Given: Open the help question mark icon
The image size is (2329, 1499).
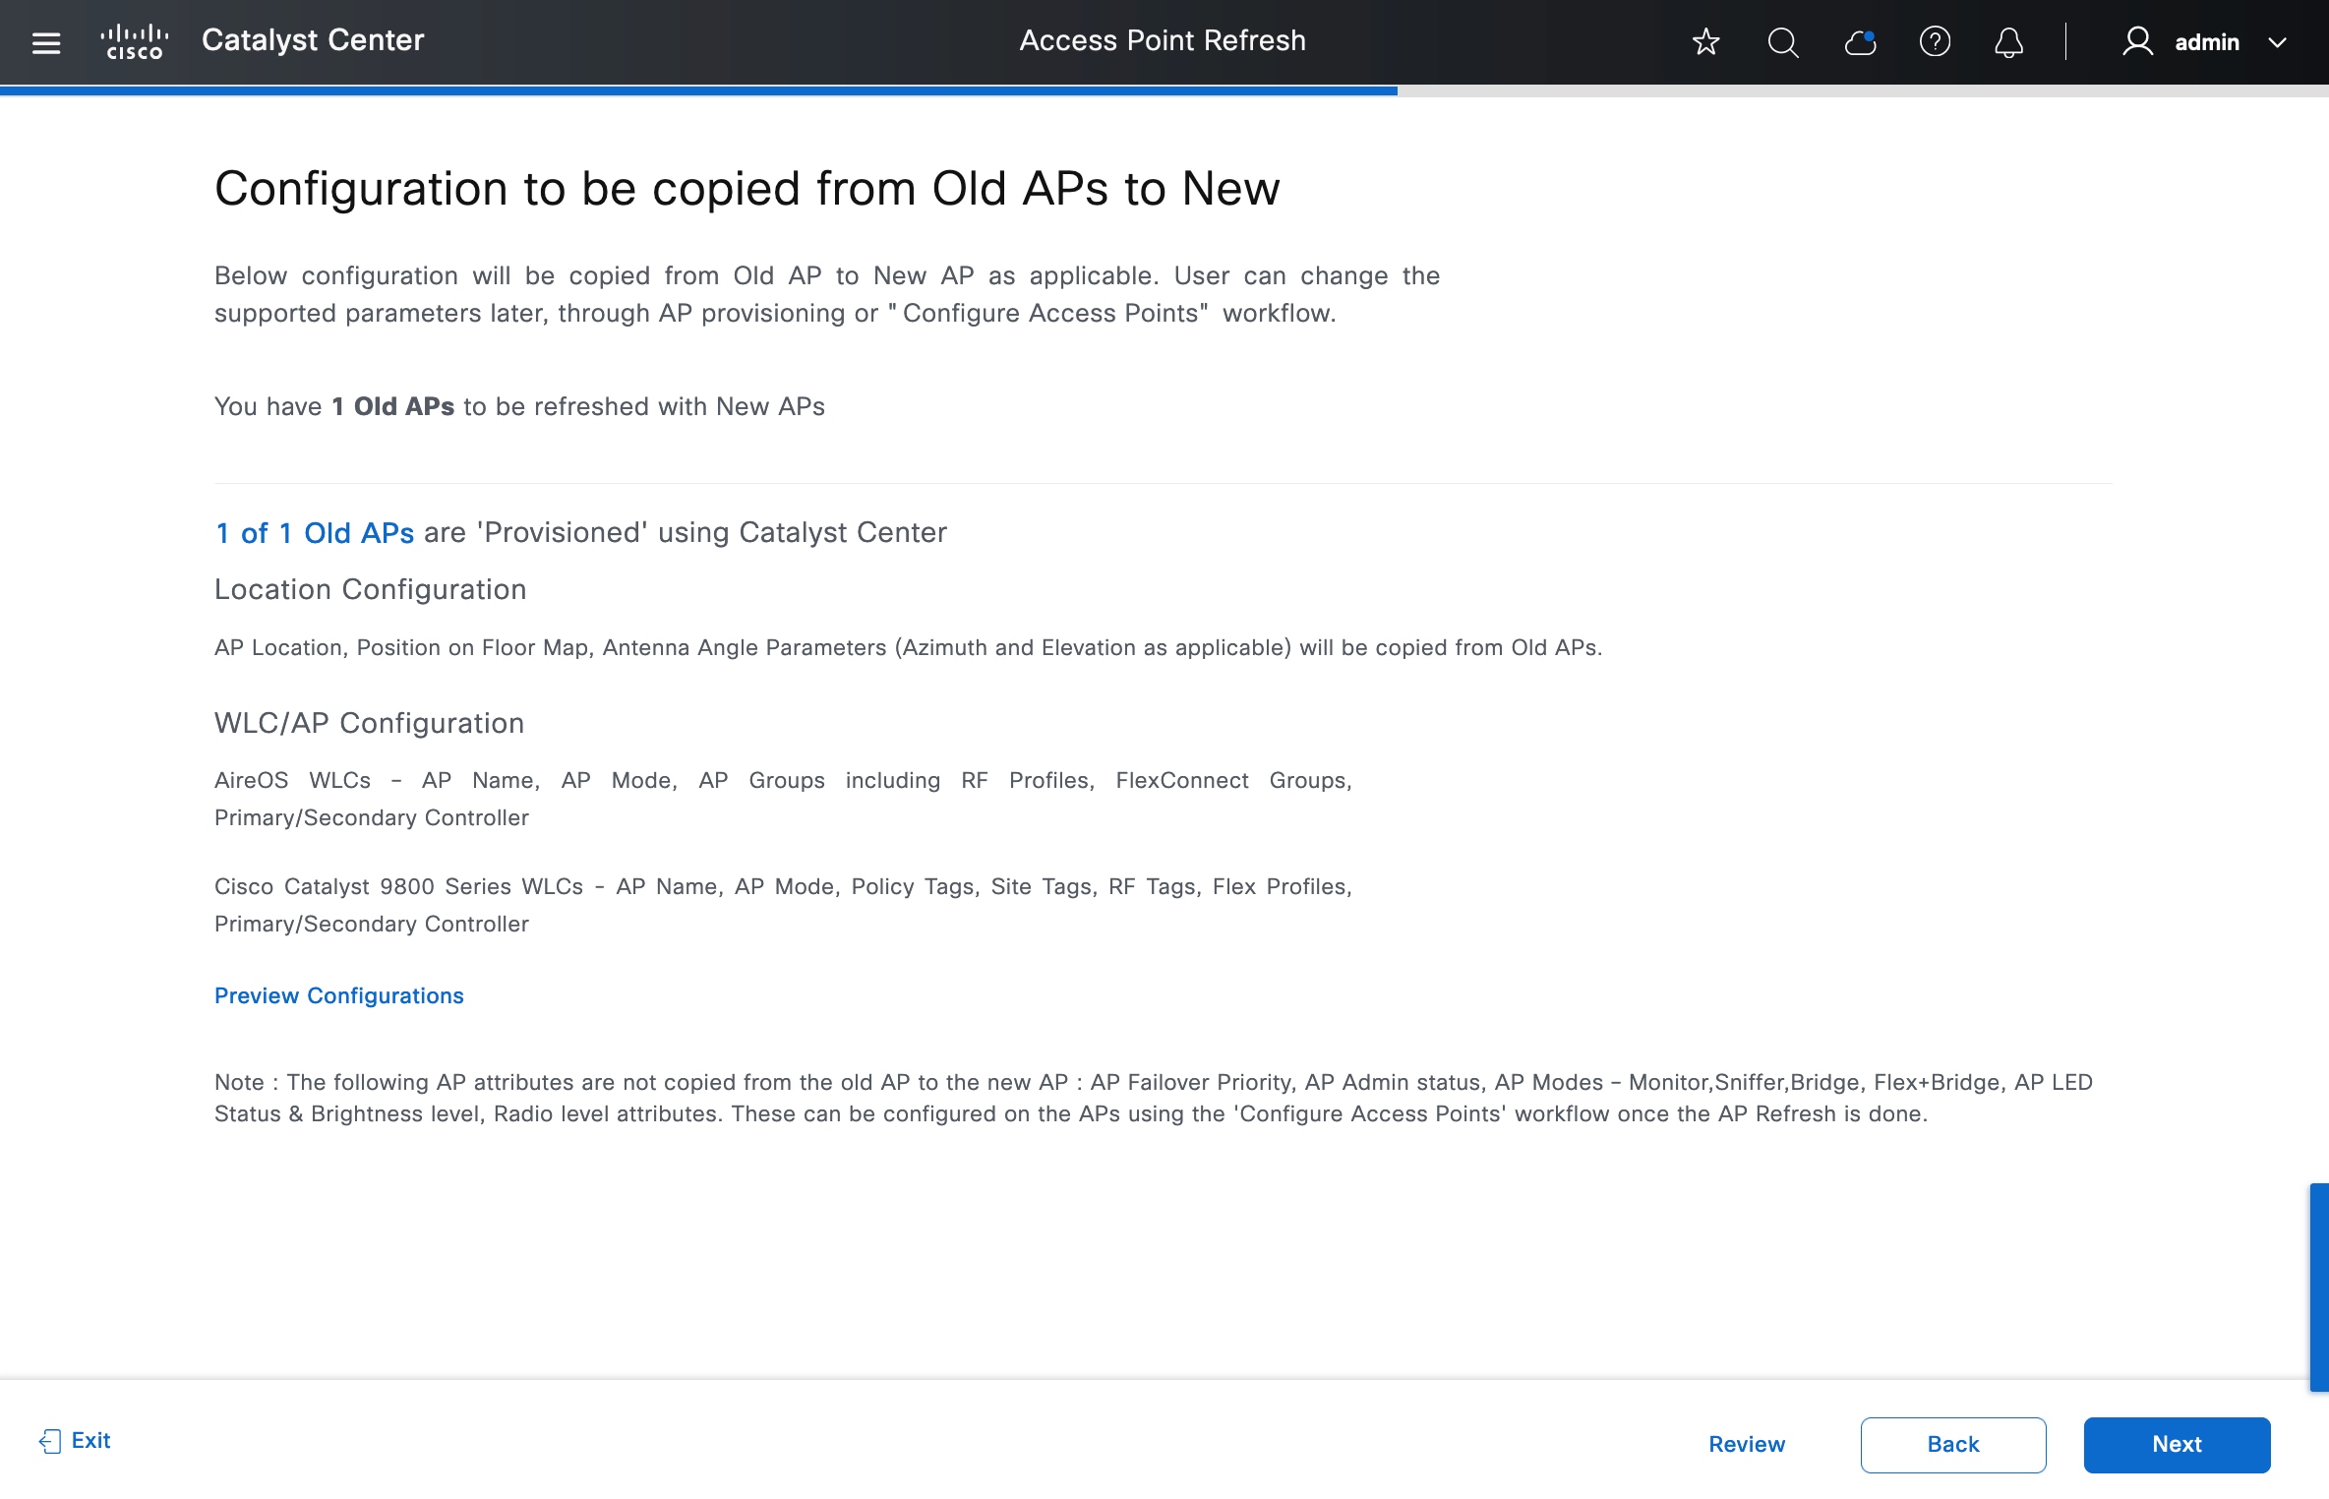Looking at the screenshot, I should (x=1935, y=41).
